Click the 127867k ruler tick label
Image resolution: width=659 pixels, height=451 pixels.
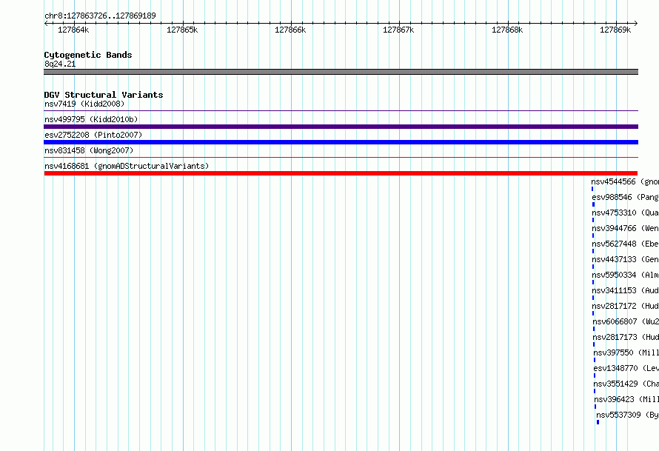pyautogui.click(x=398, y=30)
